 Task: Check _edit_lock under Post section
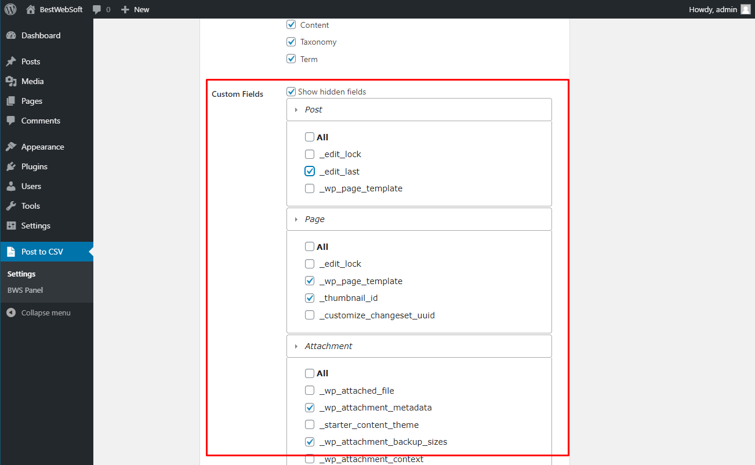[x=310, y=154]
